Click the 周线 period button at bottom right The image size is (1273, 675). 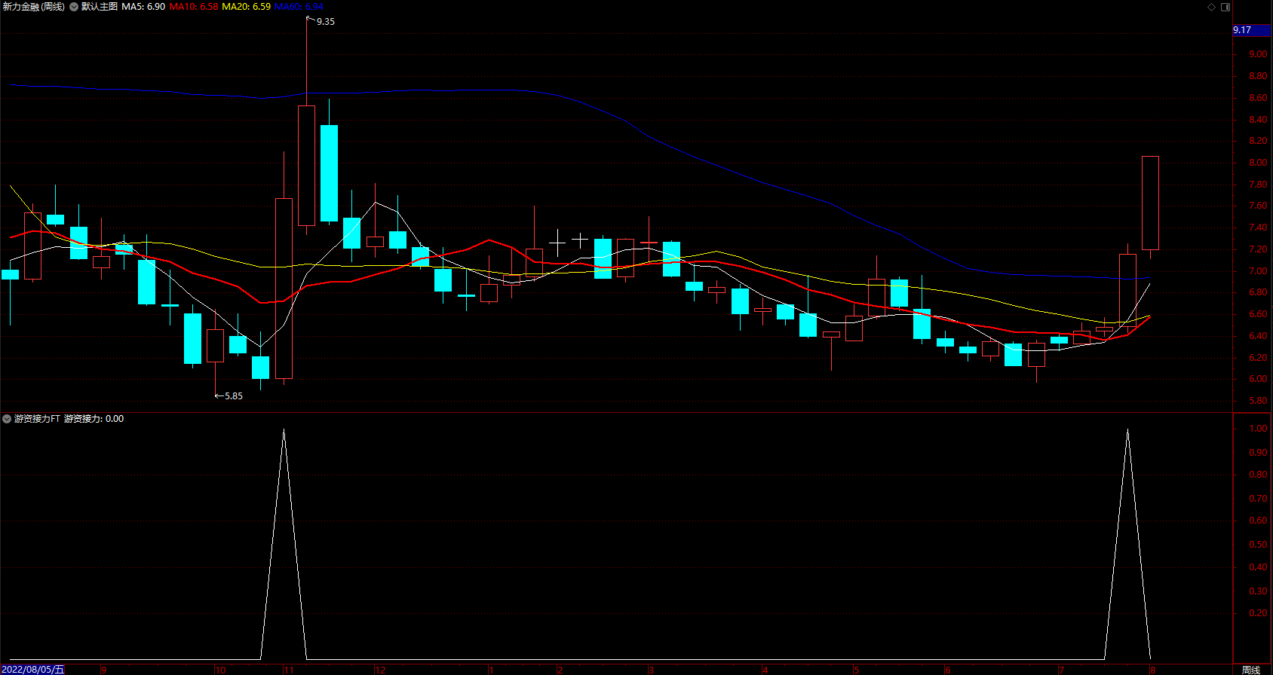pos(1251,670)
